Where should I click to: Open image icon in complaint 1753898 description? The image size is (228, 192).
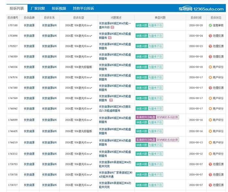pyautogui.click(x=110, y=38)
